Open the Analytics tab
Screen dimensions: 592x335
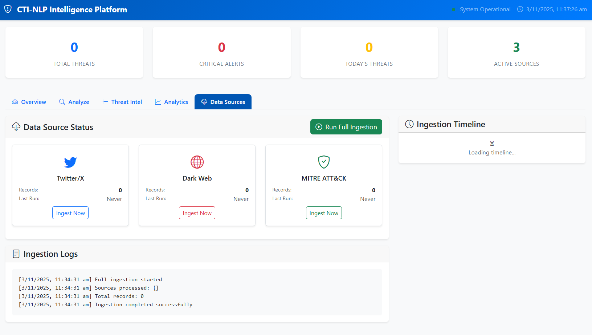pyautogui.click(x=171, y=102)
